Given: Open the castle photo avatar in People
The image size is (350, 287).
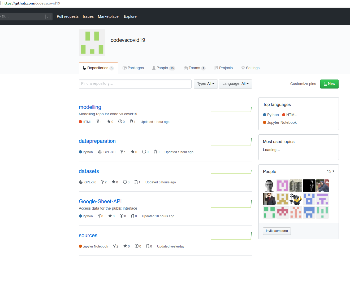Looking at the screenshot, I should click(296, 186).
